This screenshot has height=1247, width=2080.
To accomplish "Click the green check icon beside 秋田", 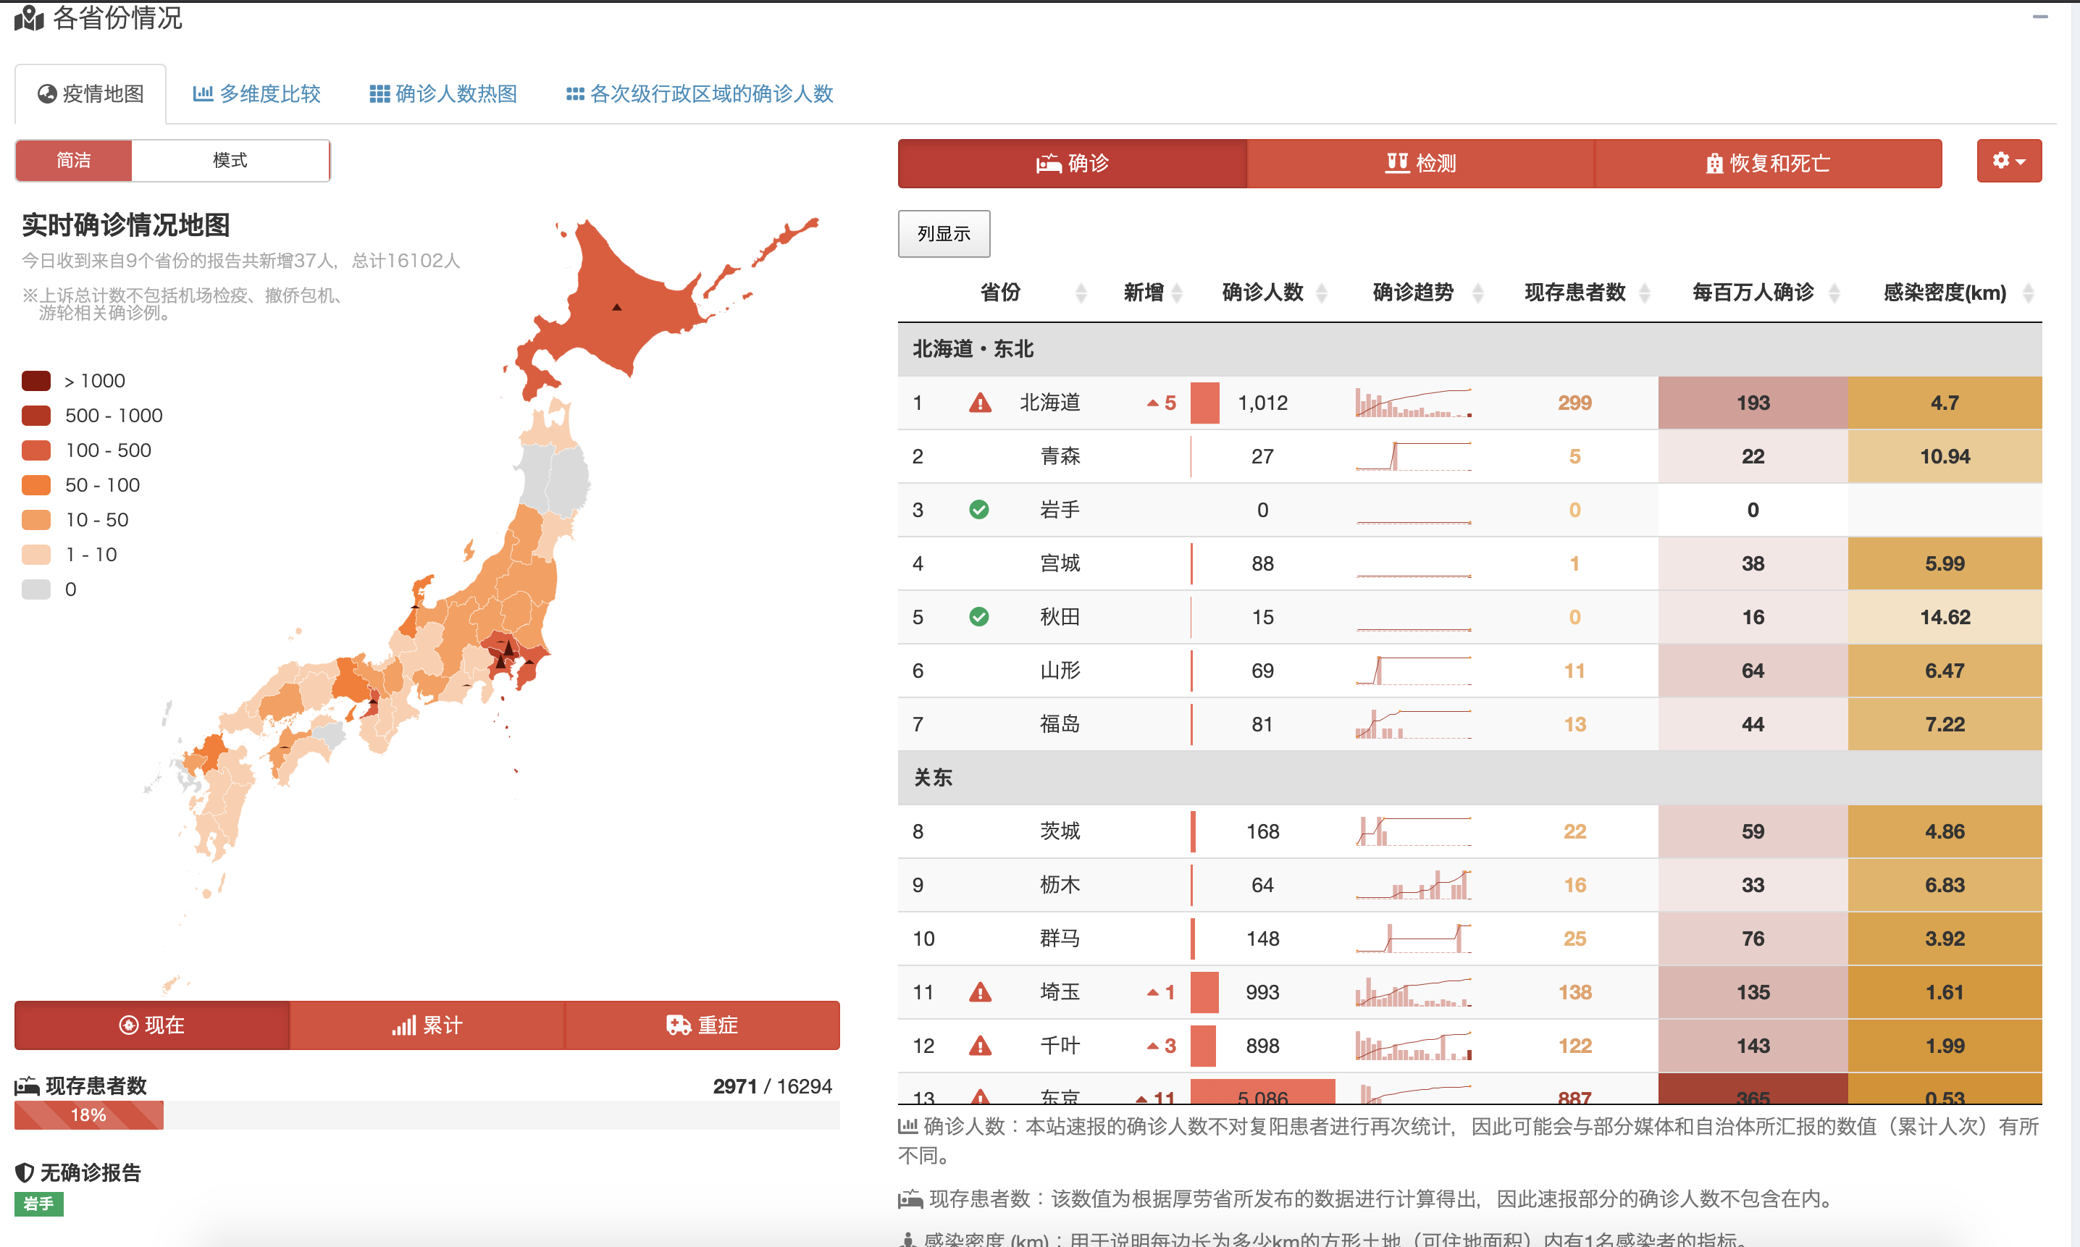I will [x=979, y=618].
